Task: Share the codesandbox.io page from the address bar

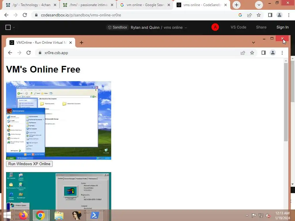Action: [249, 15]
